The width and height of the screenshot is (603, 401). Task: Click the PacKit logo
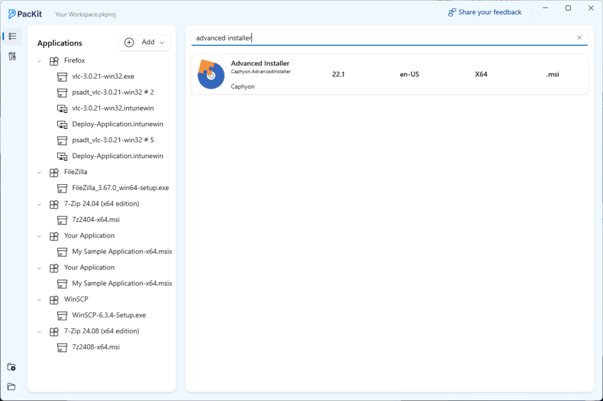coord(25,14)
